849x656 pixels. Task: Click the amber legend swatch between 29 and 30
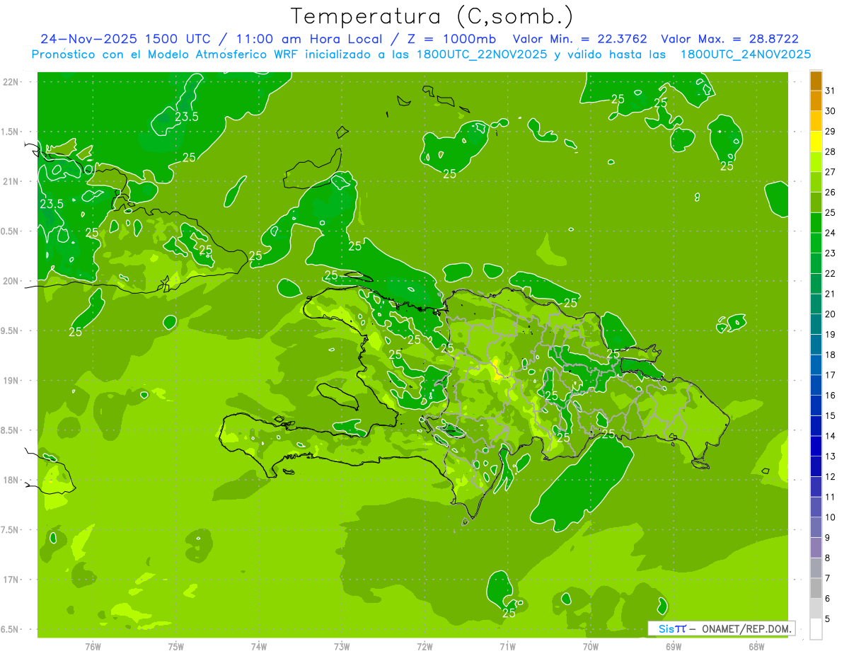816,121
